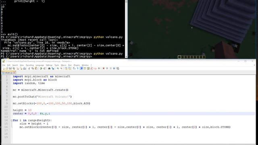Toggle file monitoring eye icon
This screenshot has width=258, height=145.
[99, 68]
